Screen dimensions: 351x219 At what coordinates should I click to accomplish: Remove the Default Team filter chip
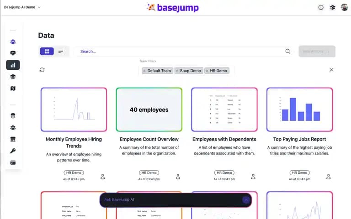tap(144, 71)
